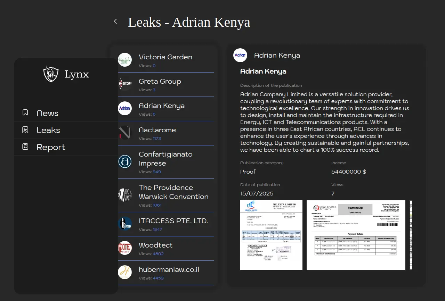This screenshot has height=301, width=445.
Task: Click the ITACCESS PTE. LTD. logo icon
Action: 125,224
